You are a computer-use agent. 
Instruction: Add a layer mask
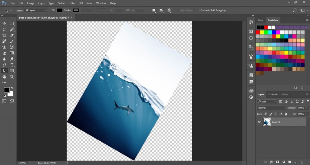277,162
